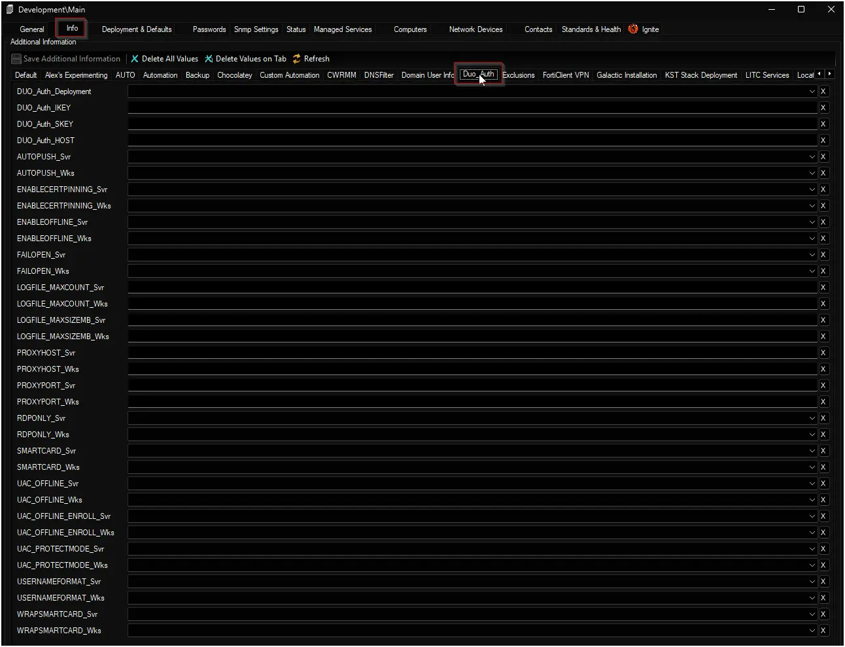
Task: Open the Passwords tab
Action: click(x=209, y=29)
